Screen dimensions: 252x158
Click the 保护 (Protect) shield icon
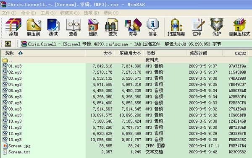coord(217,27)
